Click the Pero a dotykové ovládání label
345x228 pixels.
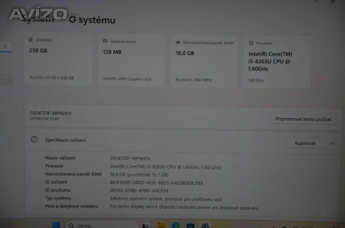(x=71, y=206)
